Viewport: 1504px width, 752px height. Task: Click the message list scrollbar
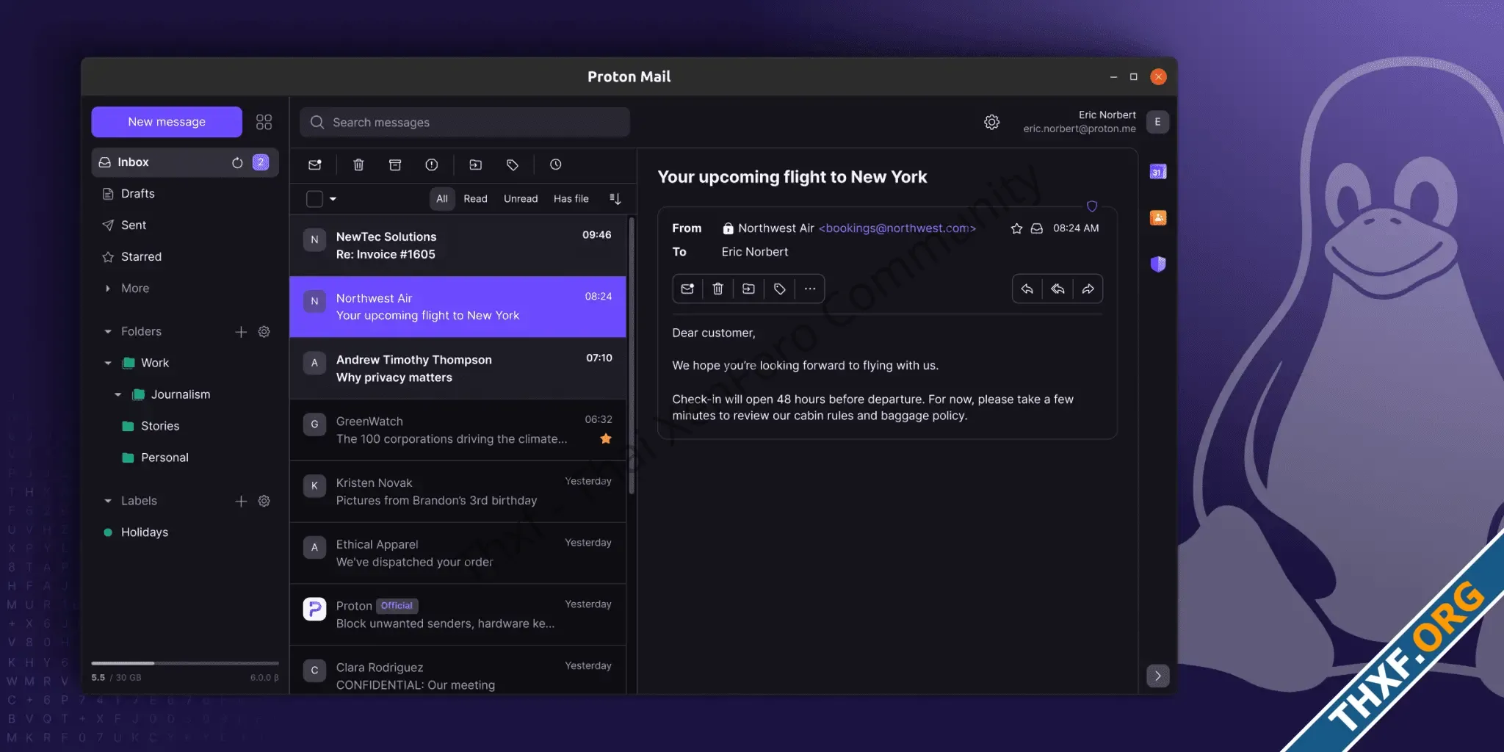[632, 355]
